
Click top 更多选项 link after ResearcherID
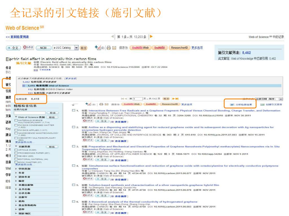[x=197, y=48]
